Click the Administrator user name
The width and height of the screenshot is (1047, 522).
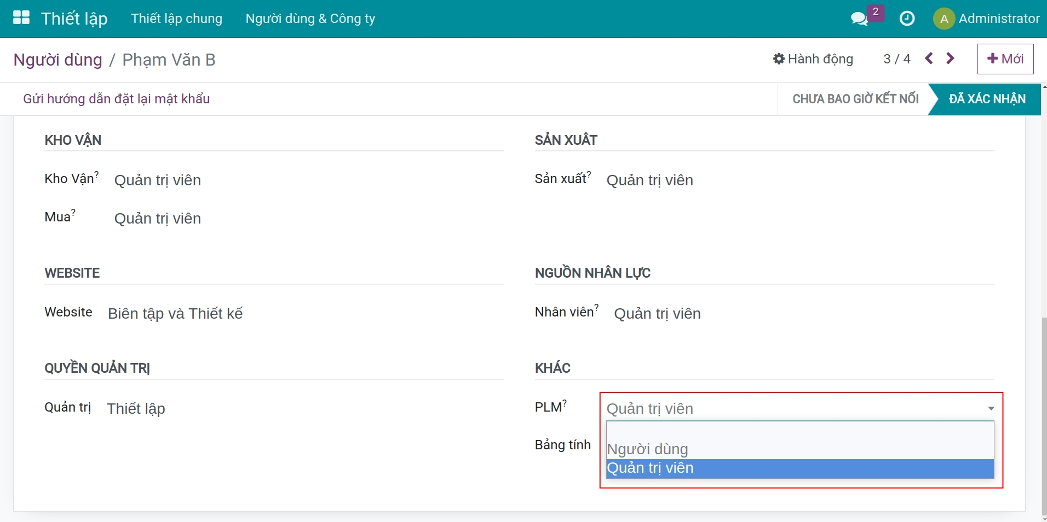999,19
